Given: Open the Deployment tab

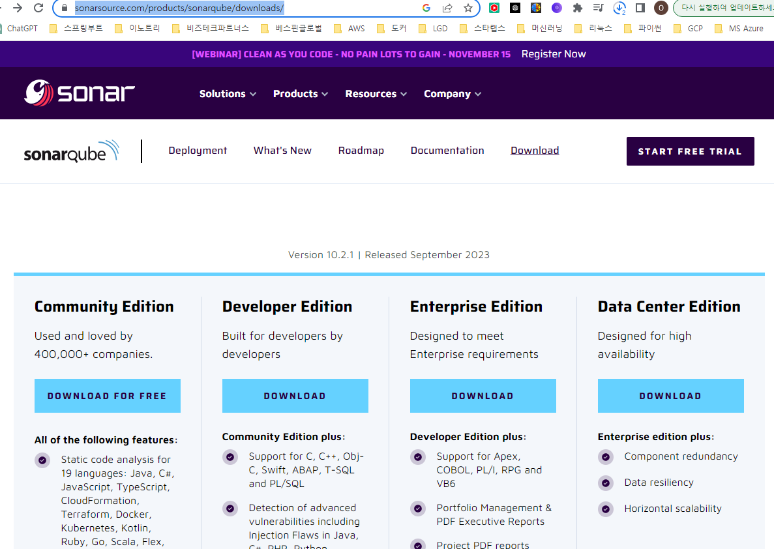Looking at the screenshot, I should (198, 151).
